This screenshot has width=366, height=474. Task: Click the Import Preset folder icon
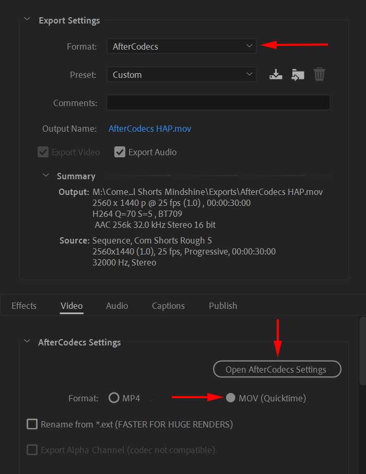point(298,74)
